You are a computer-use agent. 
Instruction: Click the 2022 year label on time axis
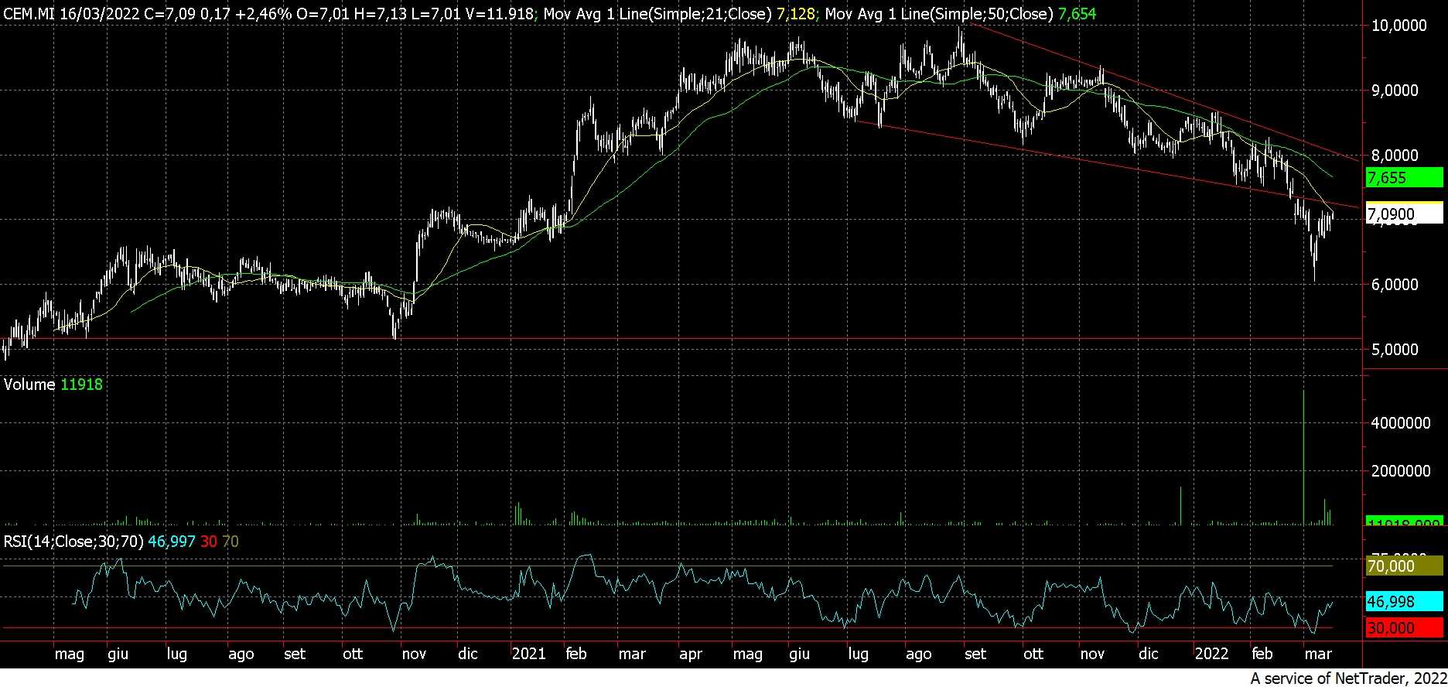(1211, 654)
